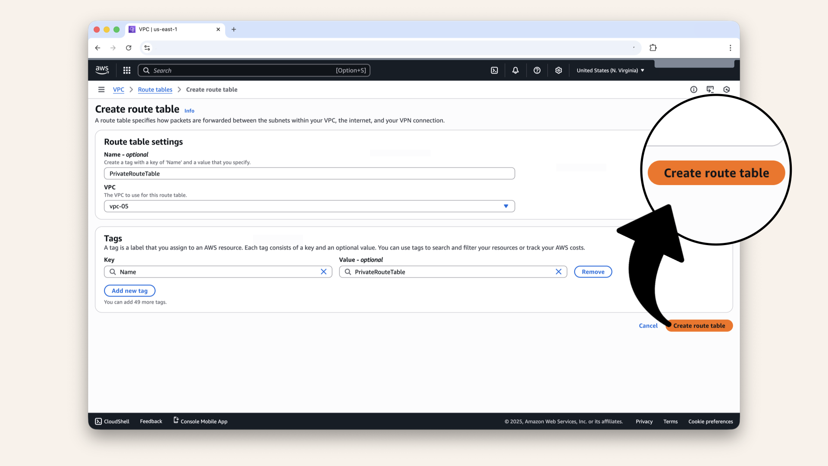Viewport: 828px width, 466px height.
Task: Open the United States (N. Virginia) region selector
Action: point(610,70)
